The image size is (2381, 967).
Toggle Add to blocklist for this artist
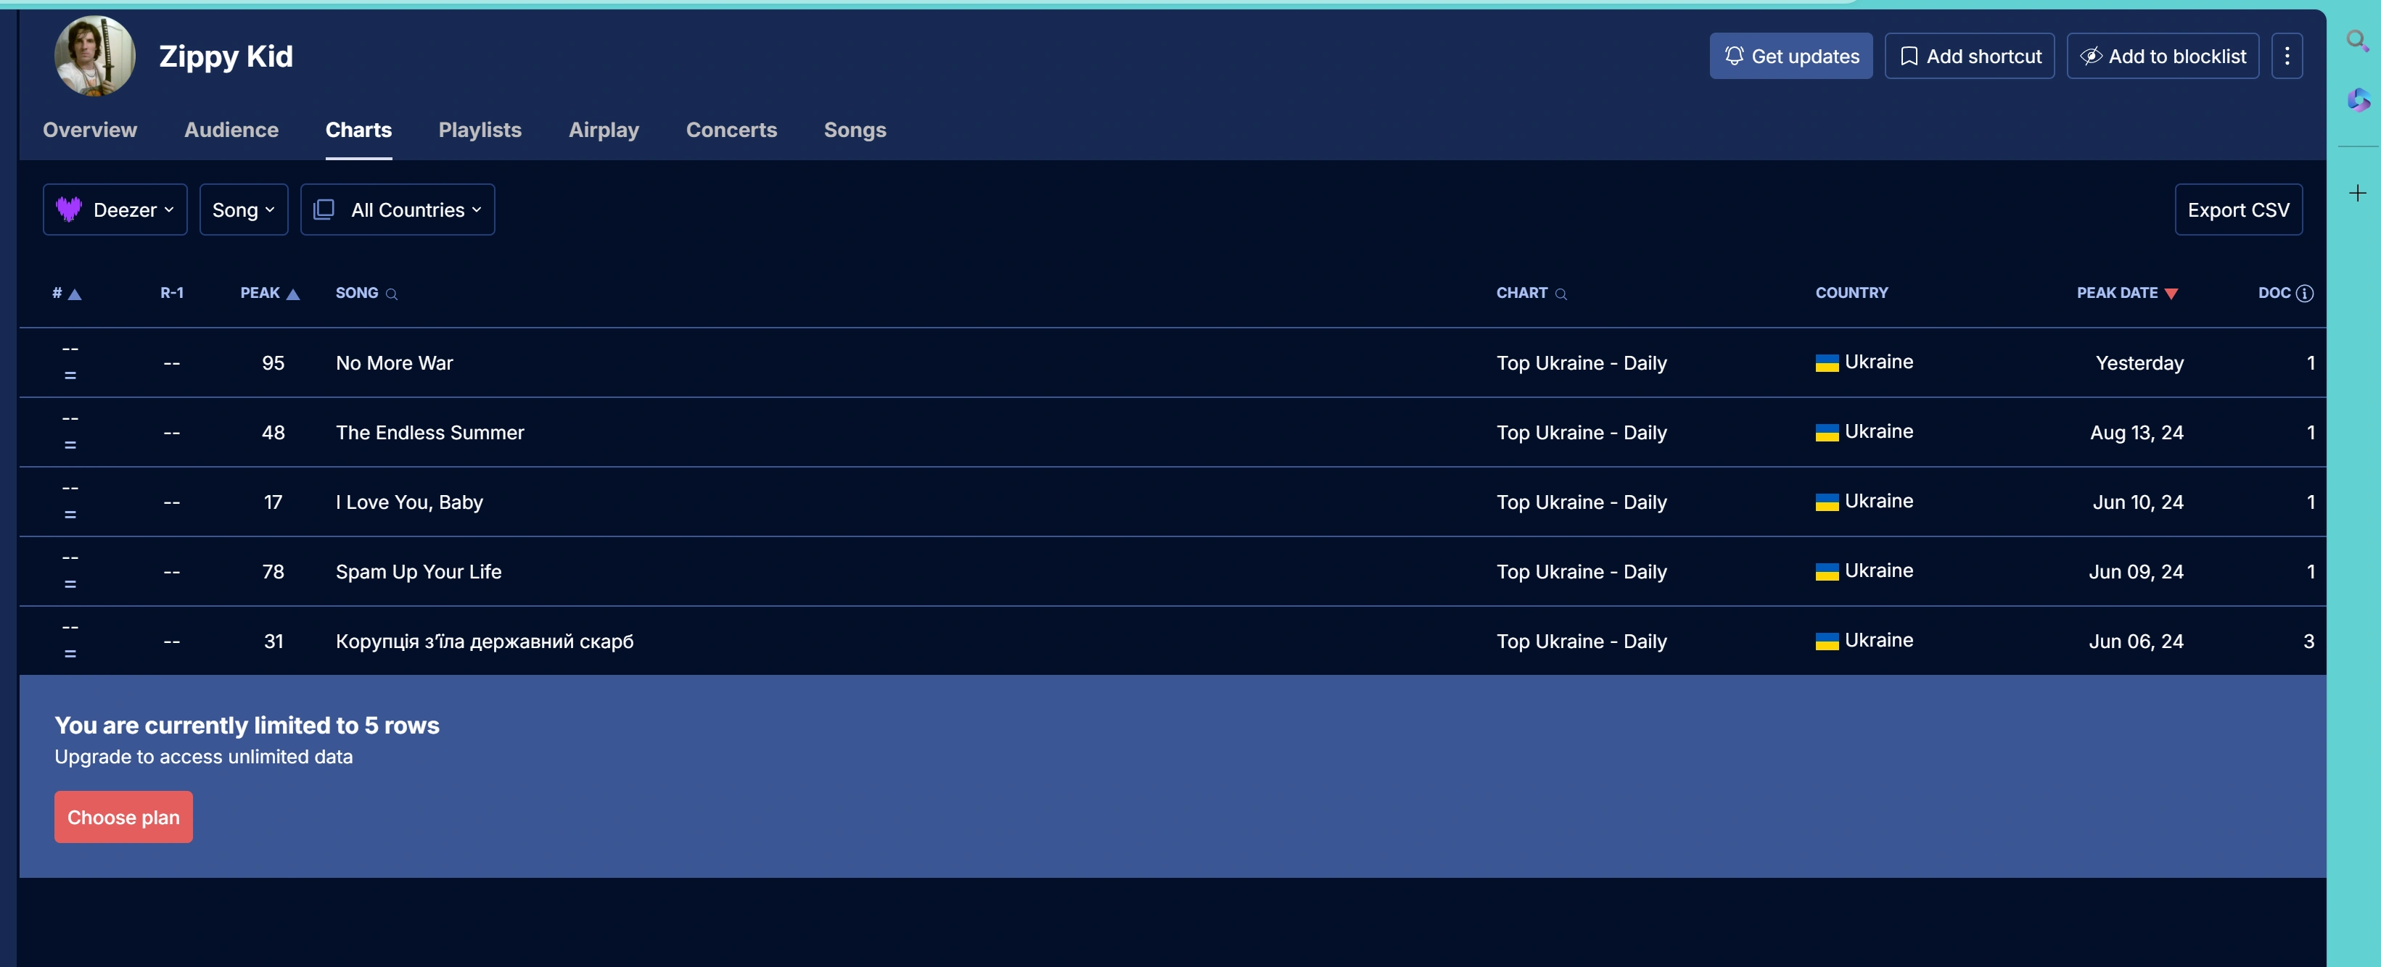click(2162, 57)
